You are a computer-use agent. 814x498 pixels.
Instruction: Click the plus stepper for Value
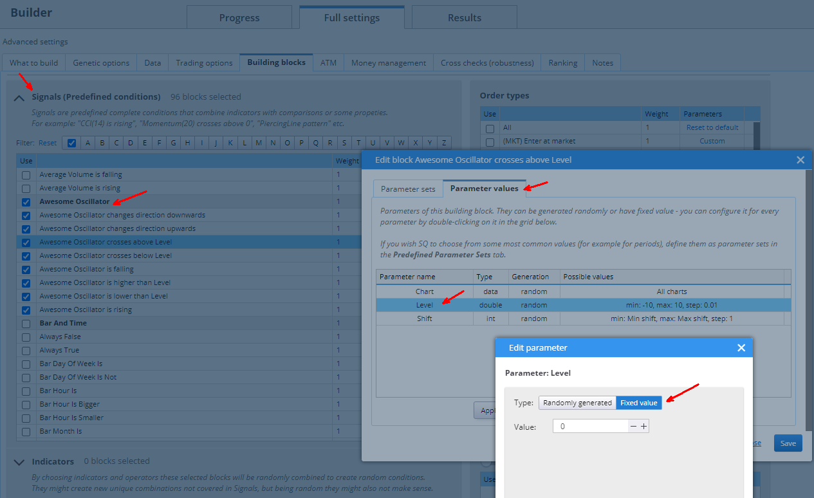pos(643,426)
